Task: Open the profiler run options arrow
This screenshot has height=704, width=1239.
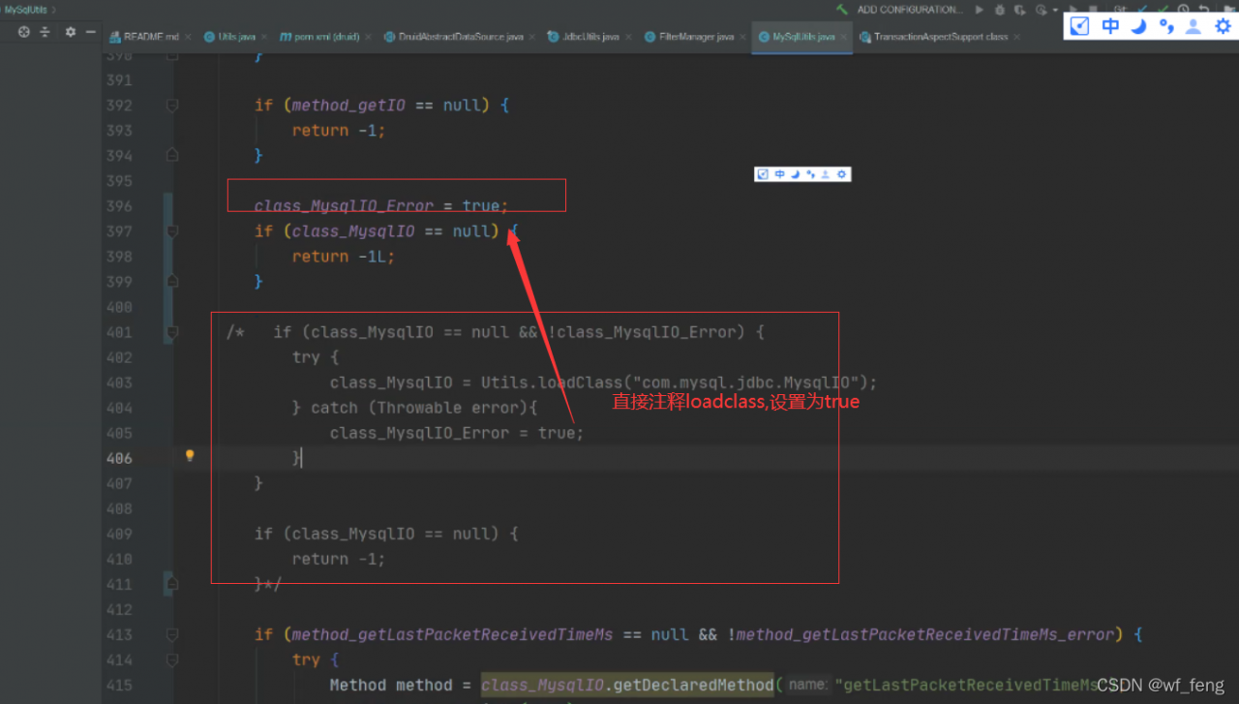Action: click(x=1056, y=10)
